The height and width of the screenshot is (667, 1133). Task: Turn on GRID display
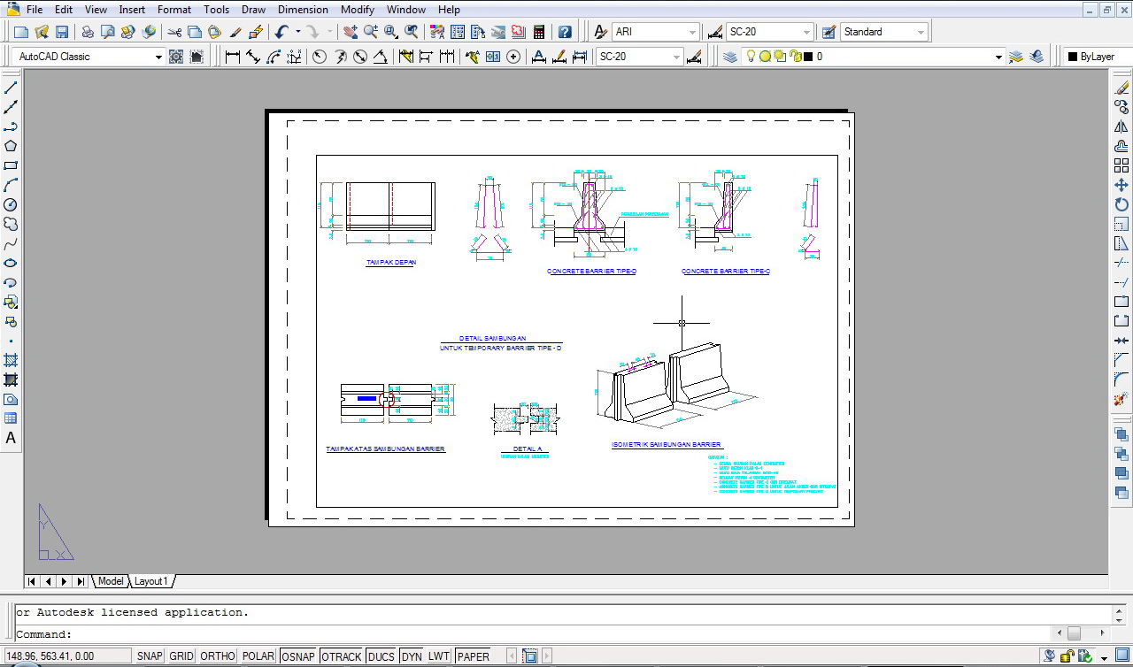coord(181,655)
